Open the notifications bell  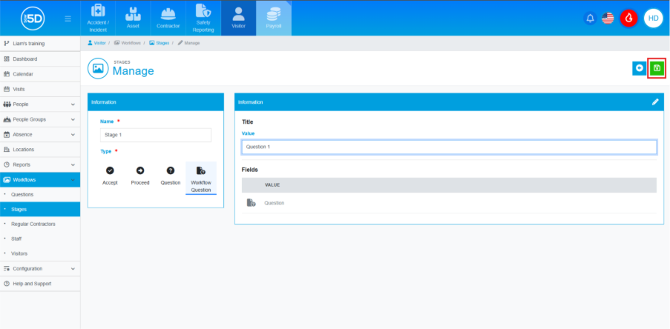pos(591,18)
